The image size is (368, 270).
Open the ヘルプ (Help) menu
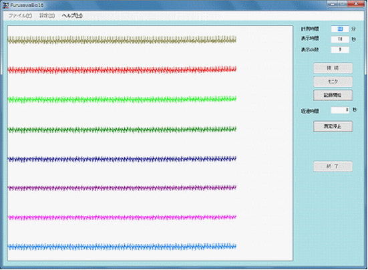pos(72,16)
